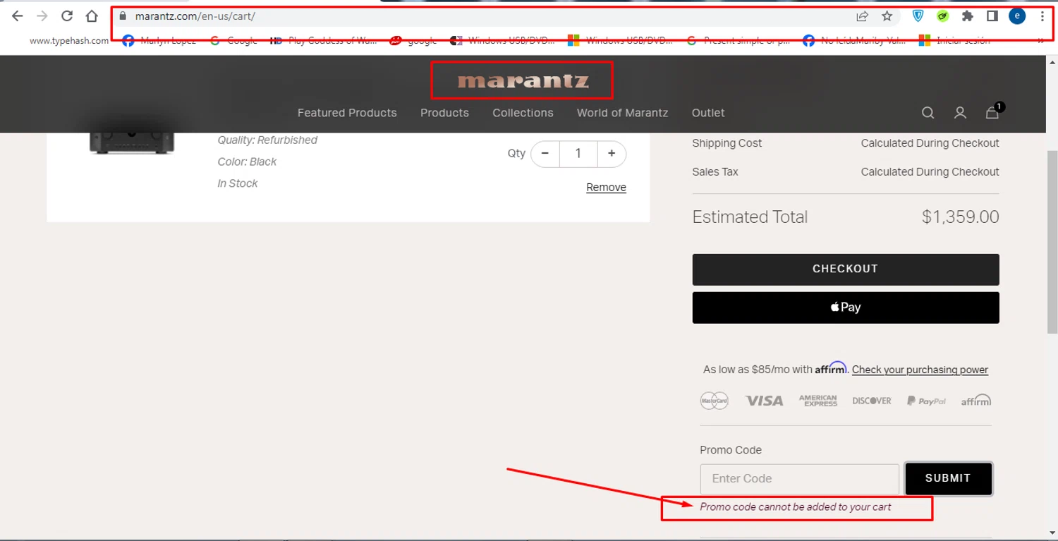Click the black receiver product thumbnail
The image size is (1058, 541).
click(x=132, y=143)
